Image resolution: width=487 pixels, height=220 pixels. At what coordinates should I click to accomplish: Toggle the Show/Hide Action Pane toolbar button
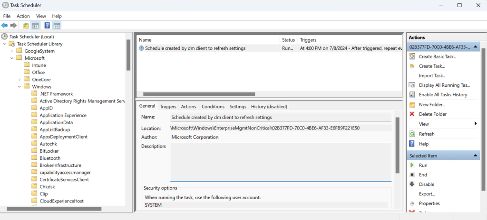(57, 26)
